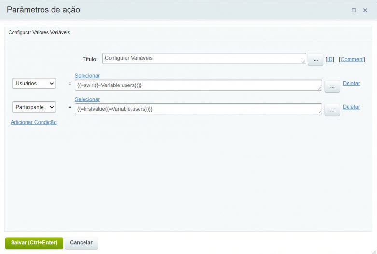Delete the Participante variable row
The image size is (377, 254).
351,107
